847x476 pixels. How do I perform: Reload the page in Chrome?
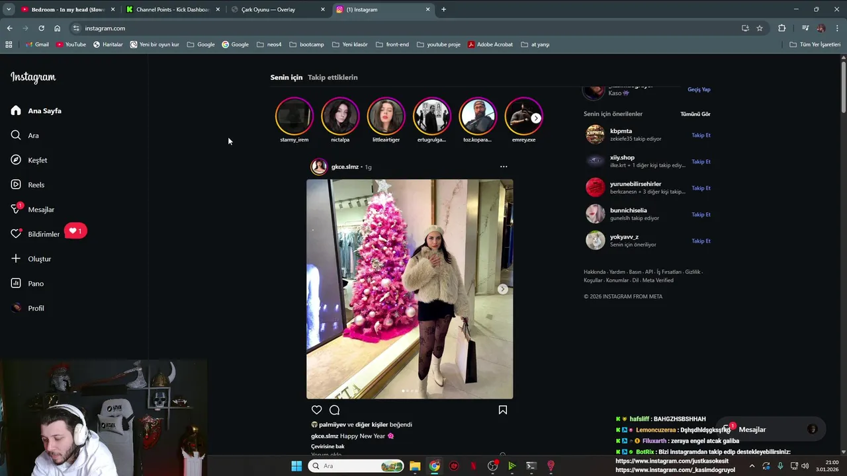point(41,28)
